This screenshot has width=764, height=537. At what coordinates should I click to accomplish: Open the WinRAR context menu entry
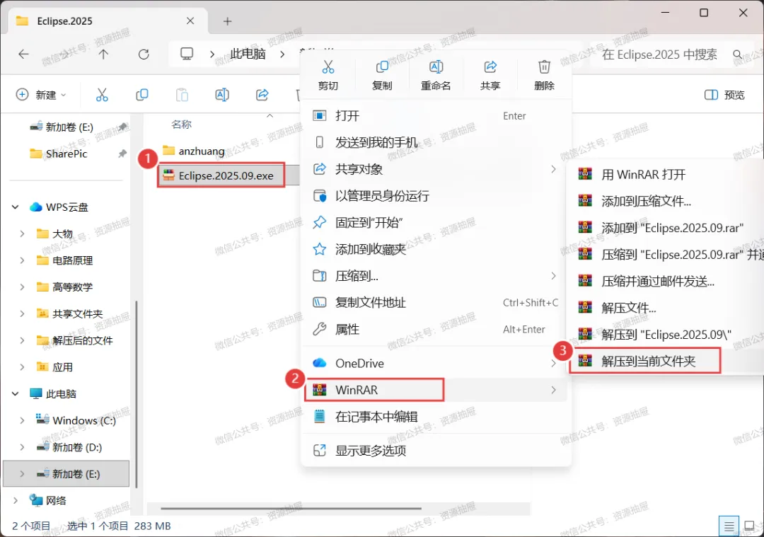point(435,390)
